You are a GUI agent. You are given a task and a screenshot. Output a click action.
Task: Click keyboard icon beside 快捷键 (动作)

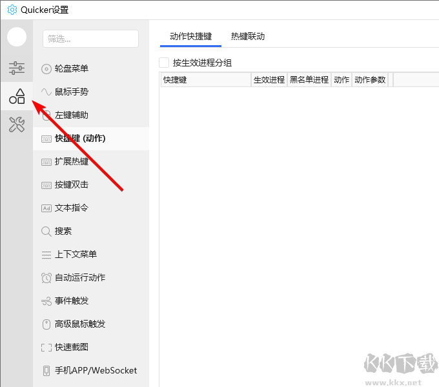coord(46,139)
